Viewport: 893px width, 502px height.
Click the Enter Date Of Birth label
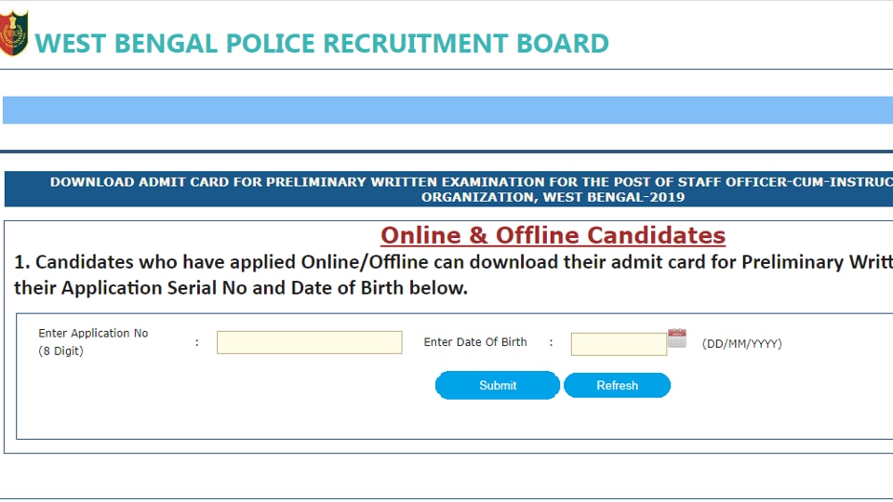(475, 342)
